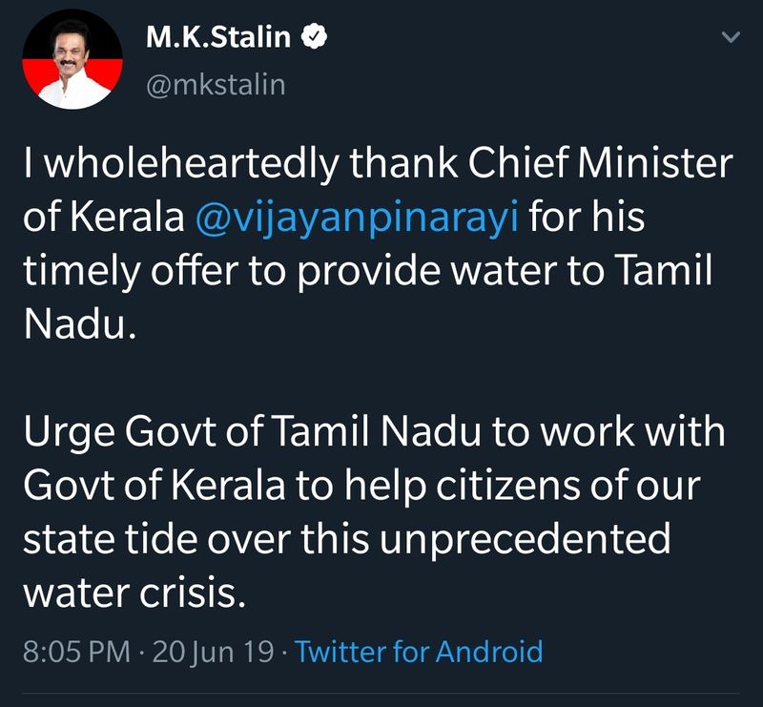Click the words "state tide" in the tweet

tap(104, 539)
